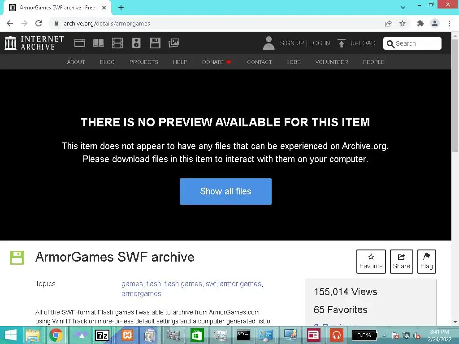Image resolution: width=459 pixels, height=344 pixels.
Task: Open the JOBS menu item
Action: point(294,62)
